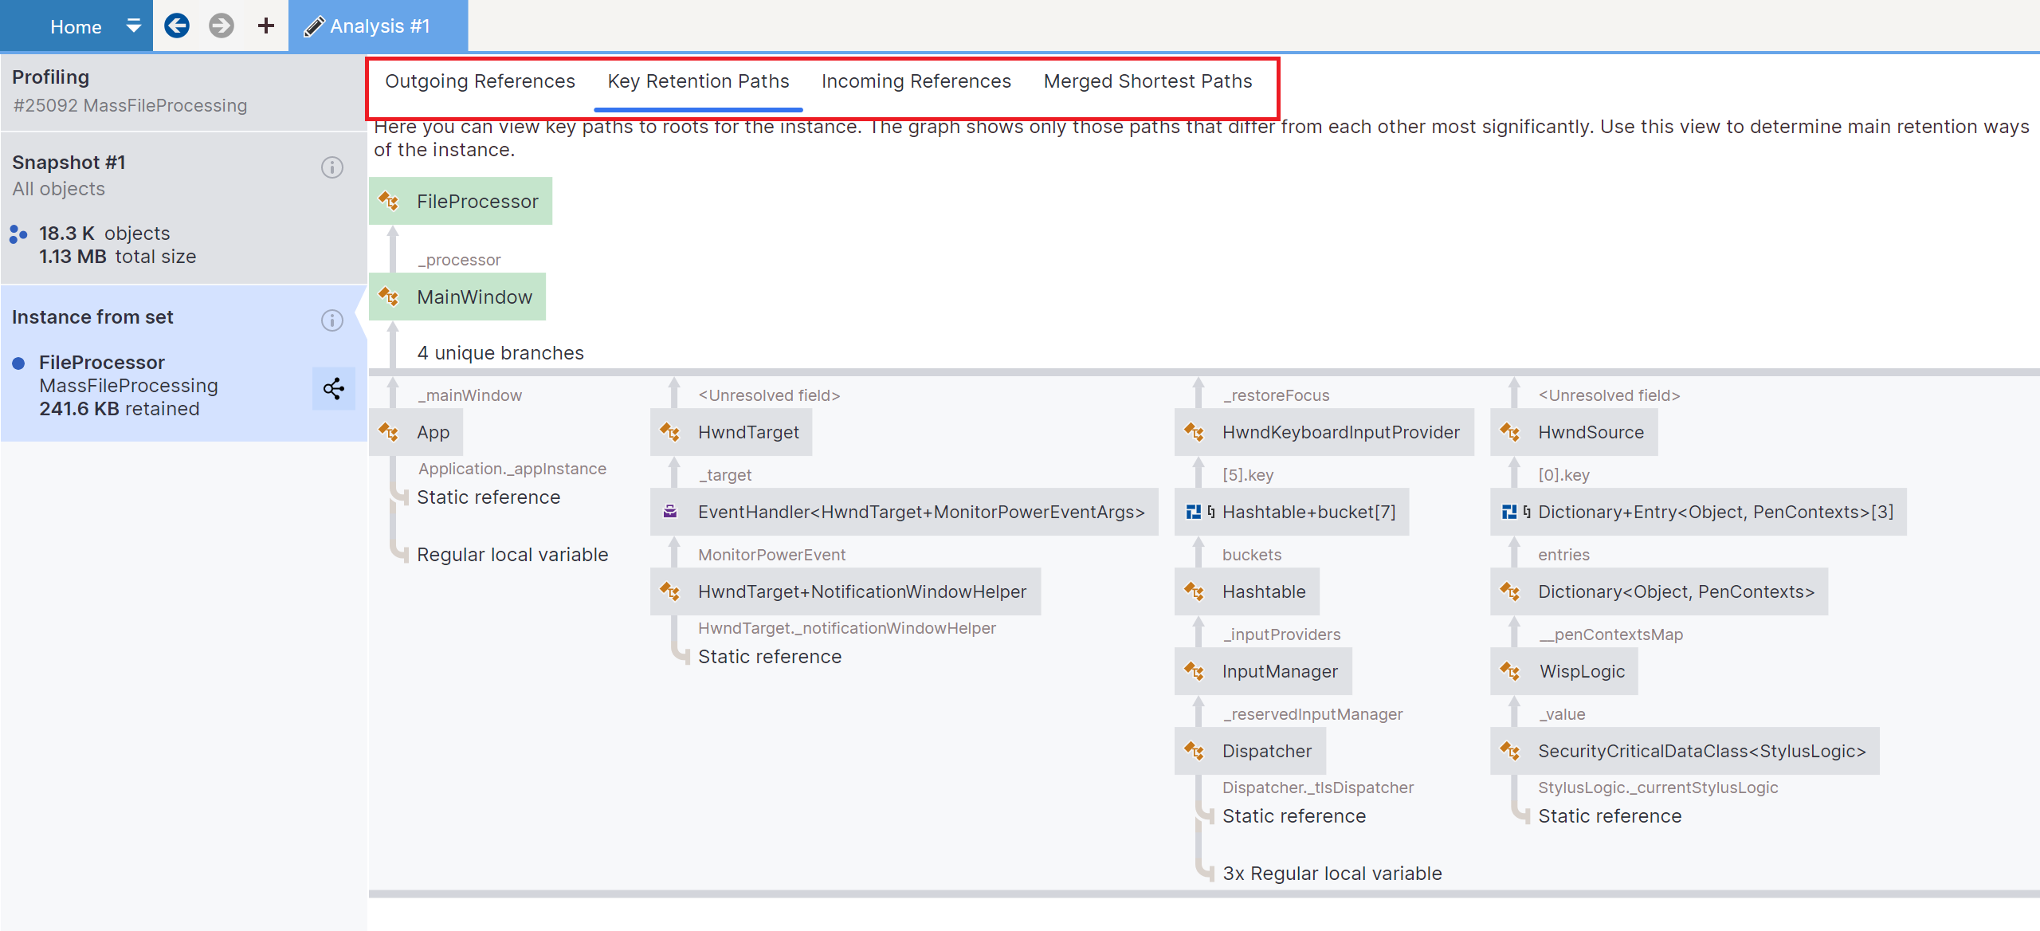The image size is (2040, 931).
Task: Click the class icon next to HwndTarget node
Action: tap(672, 431)
